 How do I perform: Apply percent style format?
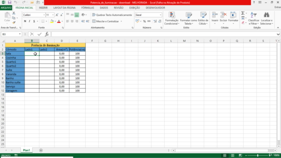coord(144,22)
